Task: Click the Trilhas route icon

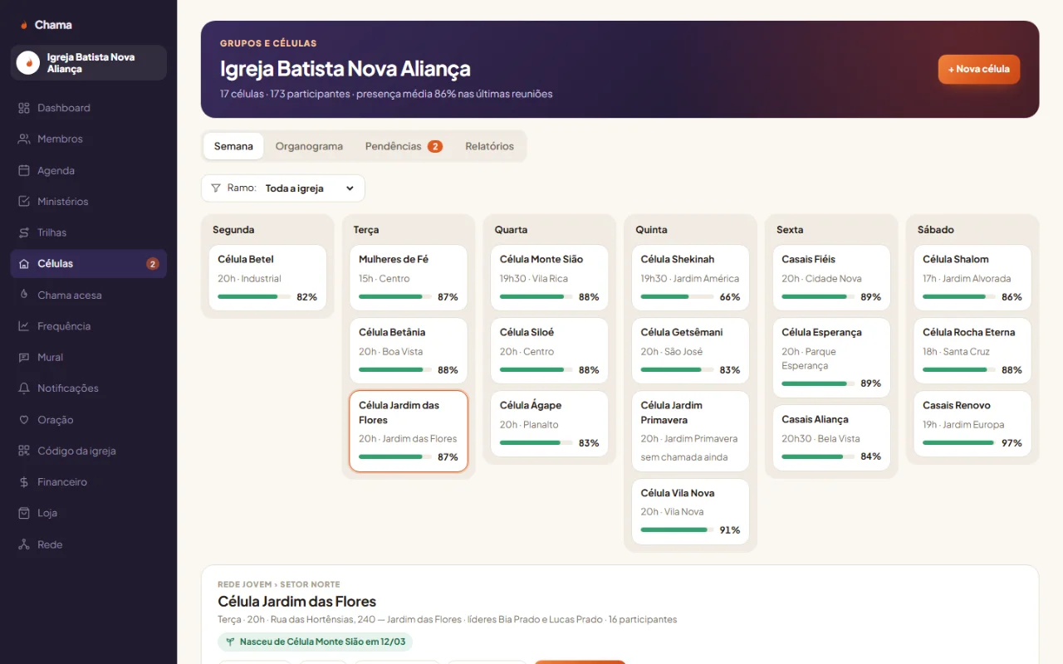Action: 23,232
